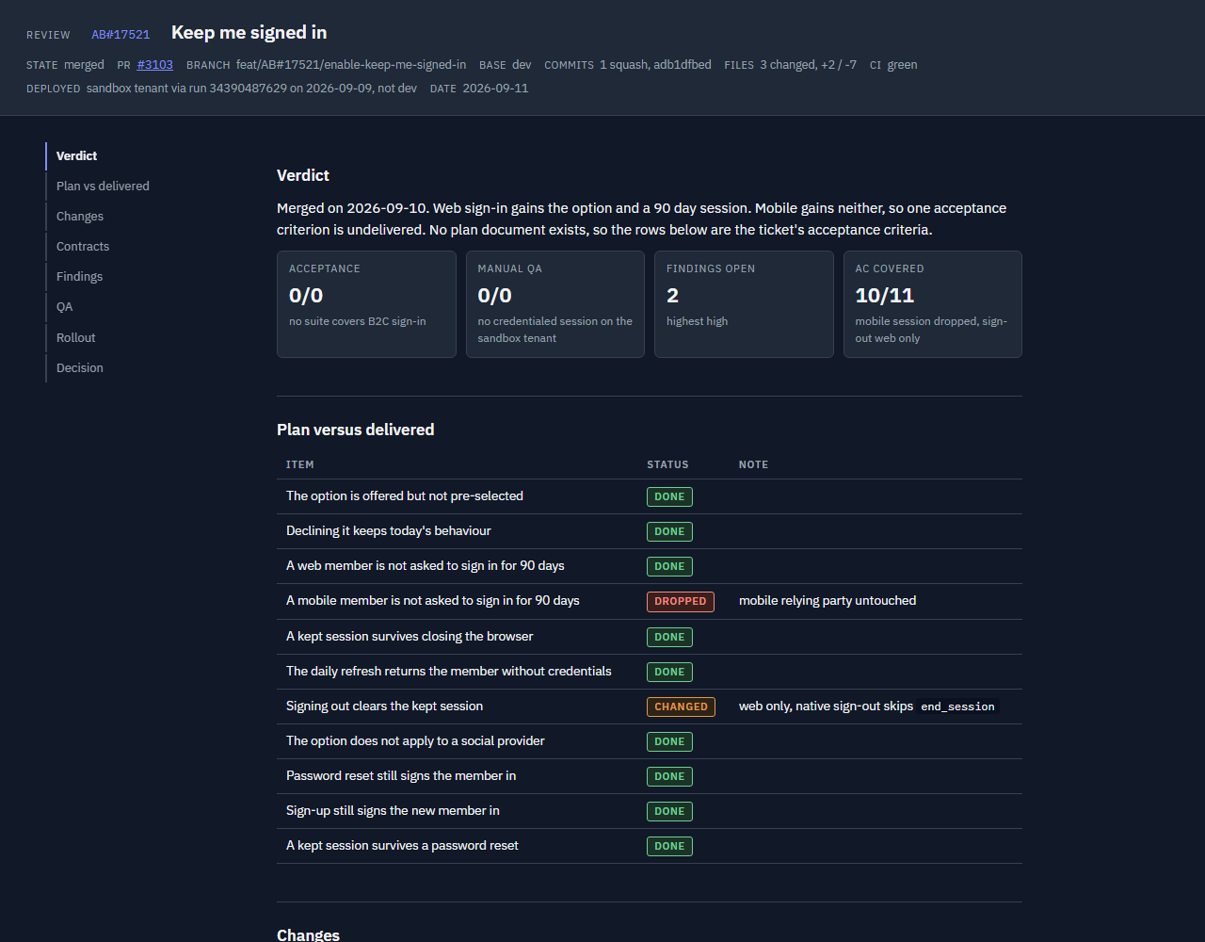The height and width of the screenshot is (942, 1205).
Task: Select the AC Covered 10/11 card
Action: point(933,304)
